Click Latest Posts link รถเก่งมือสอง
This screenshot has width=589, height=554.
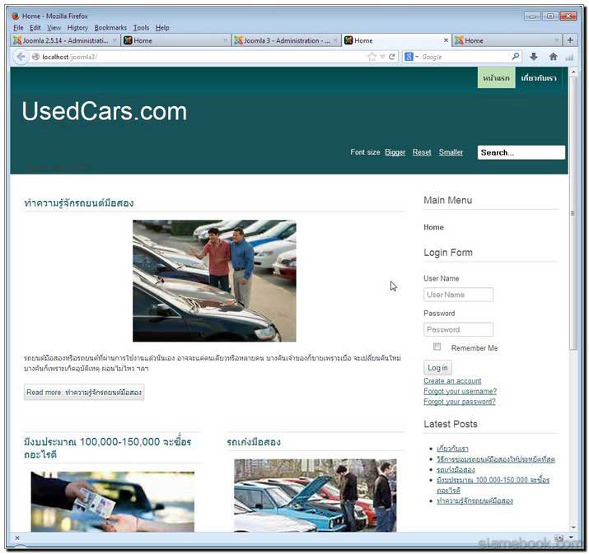(456, 469)
